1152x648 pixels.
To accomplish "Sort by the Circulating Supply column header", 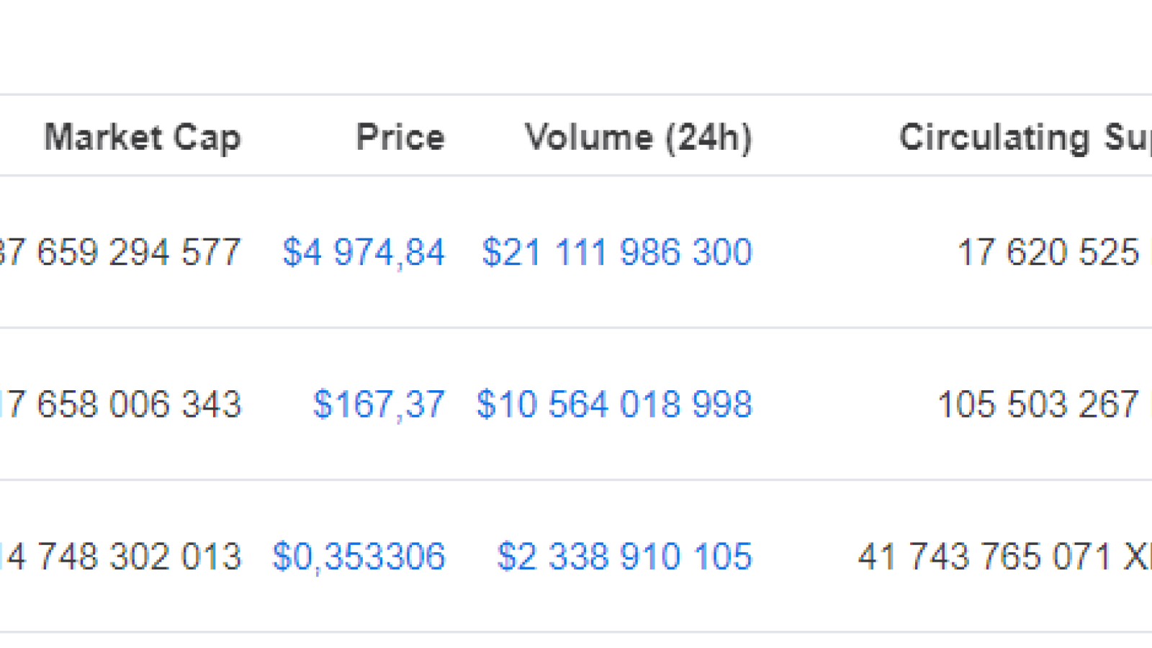I will (x=1025, y=137).
